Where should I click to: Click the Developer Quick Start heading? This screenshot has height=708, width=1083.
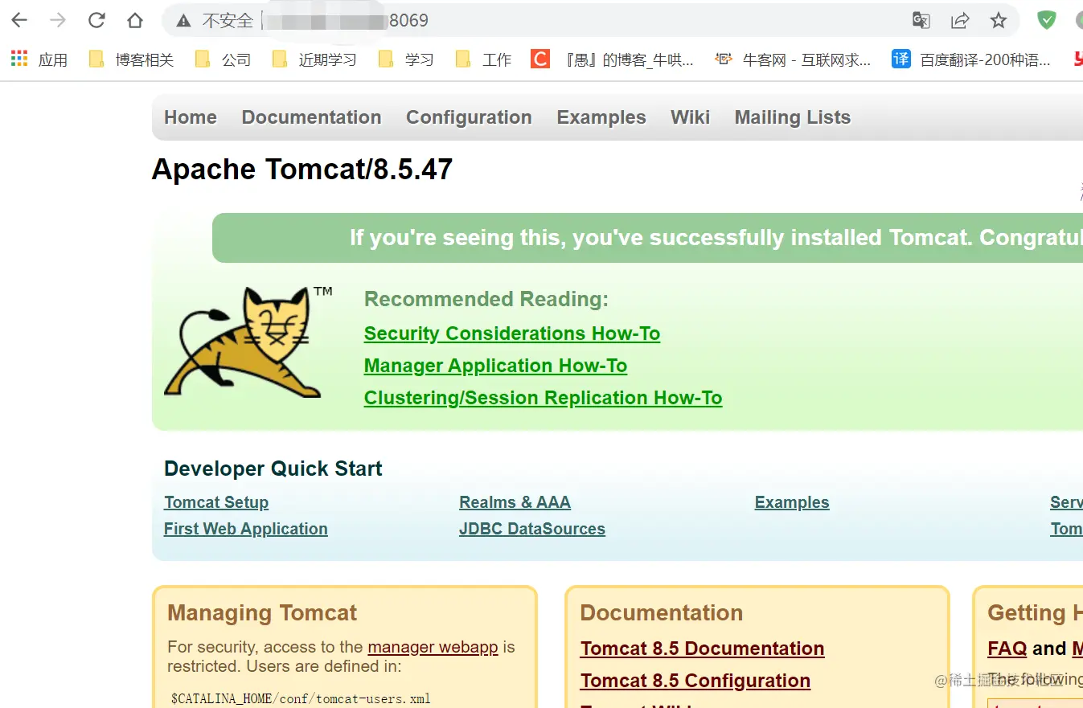tap(273, 469)
